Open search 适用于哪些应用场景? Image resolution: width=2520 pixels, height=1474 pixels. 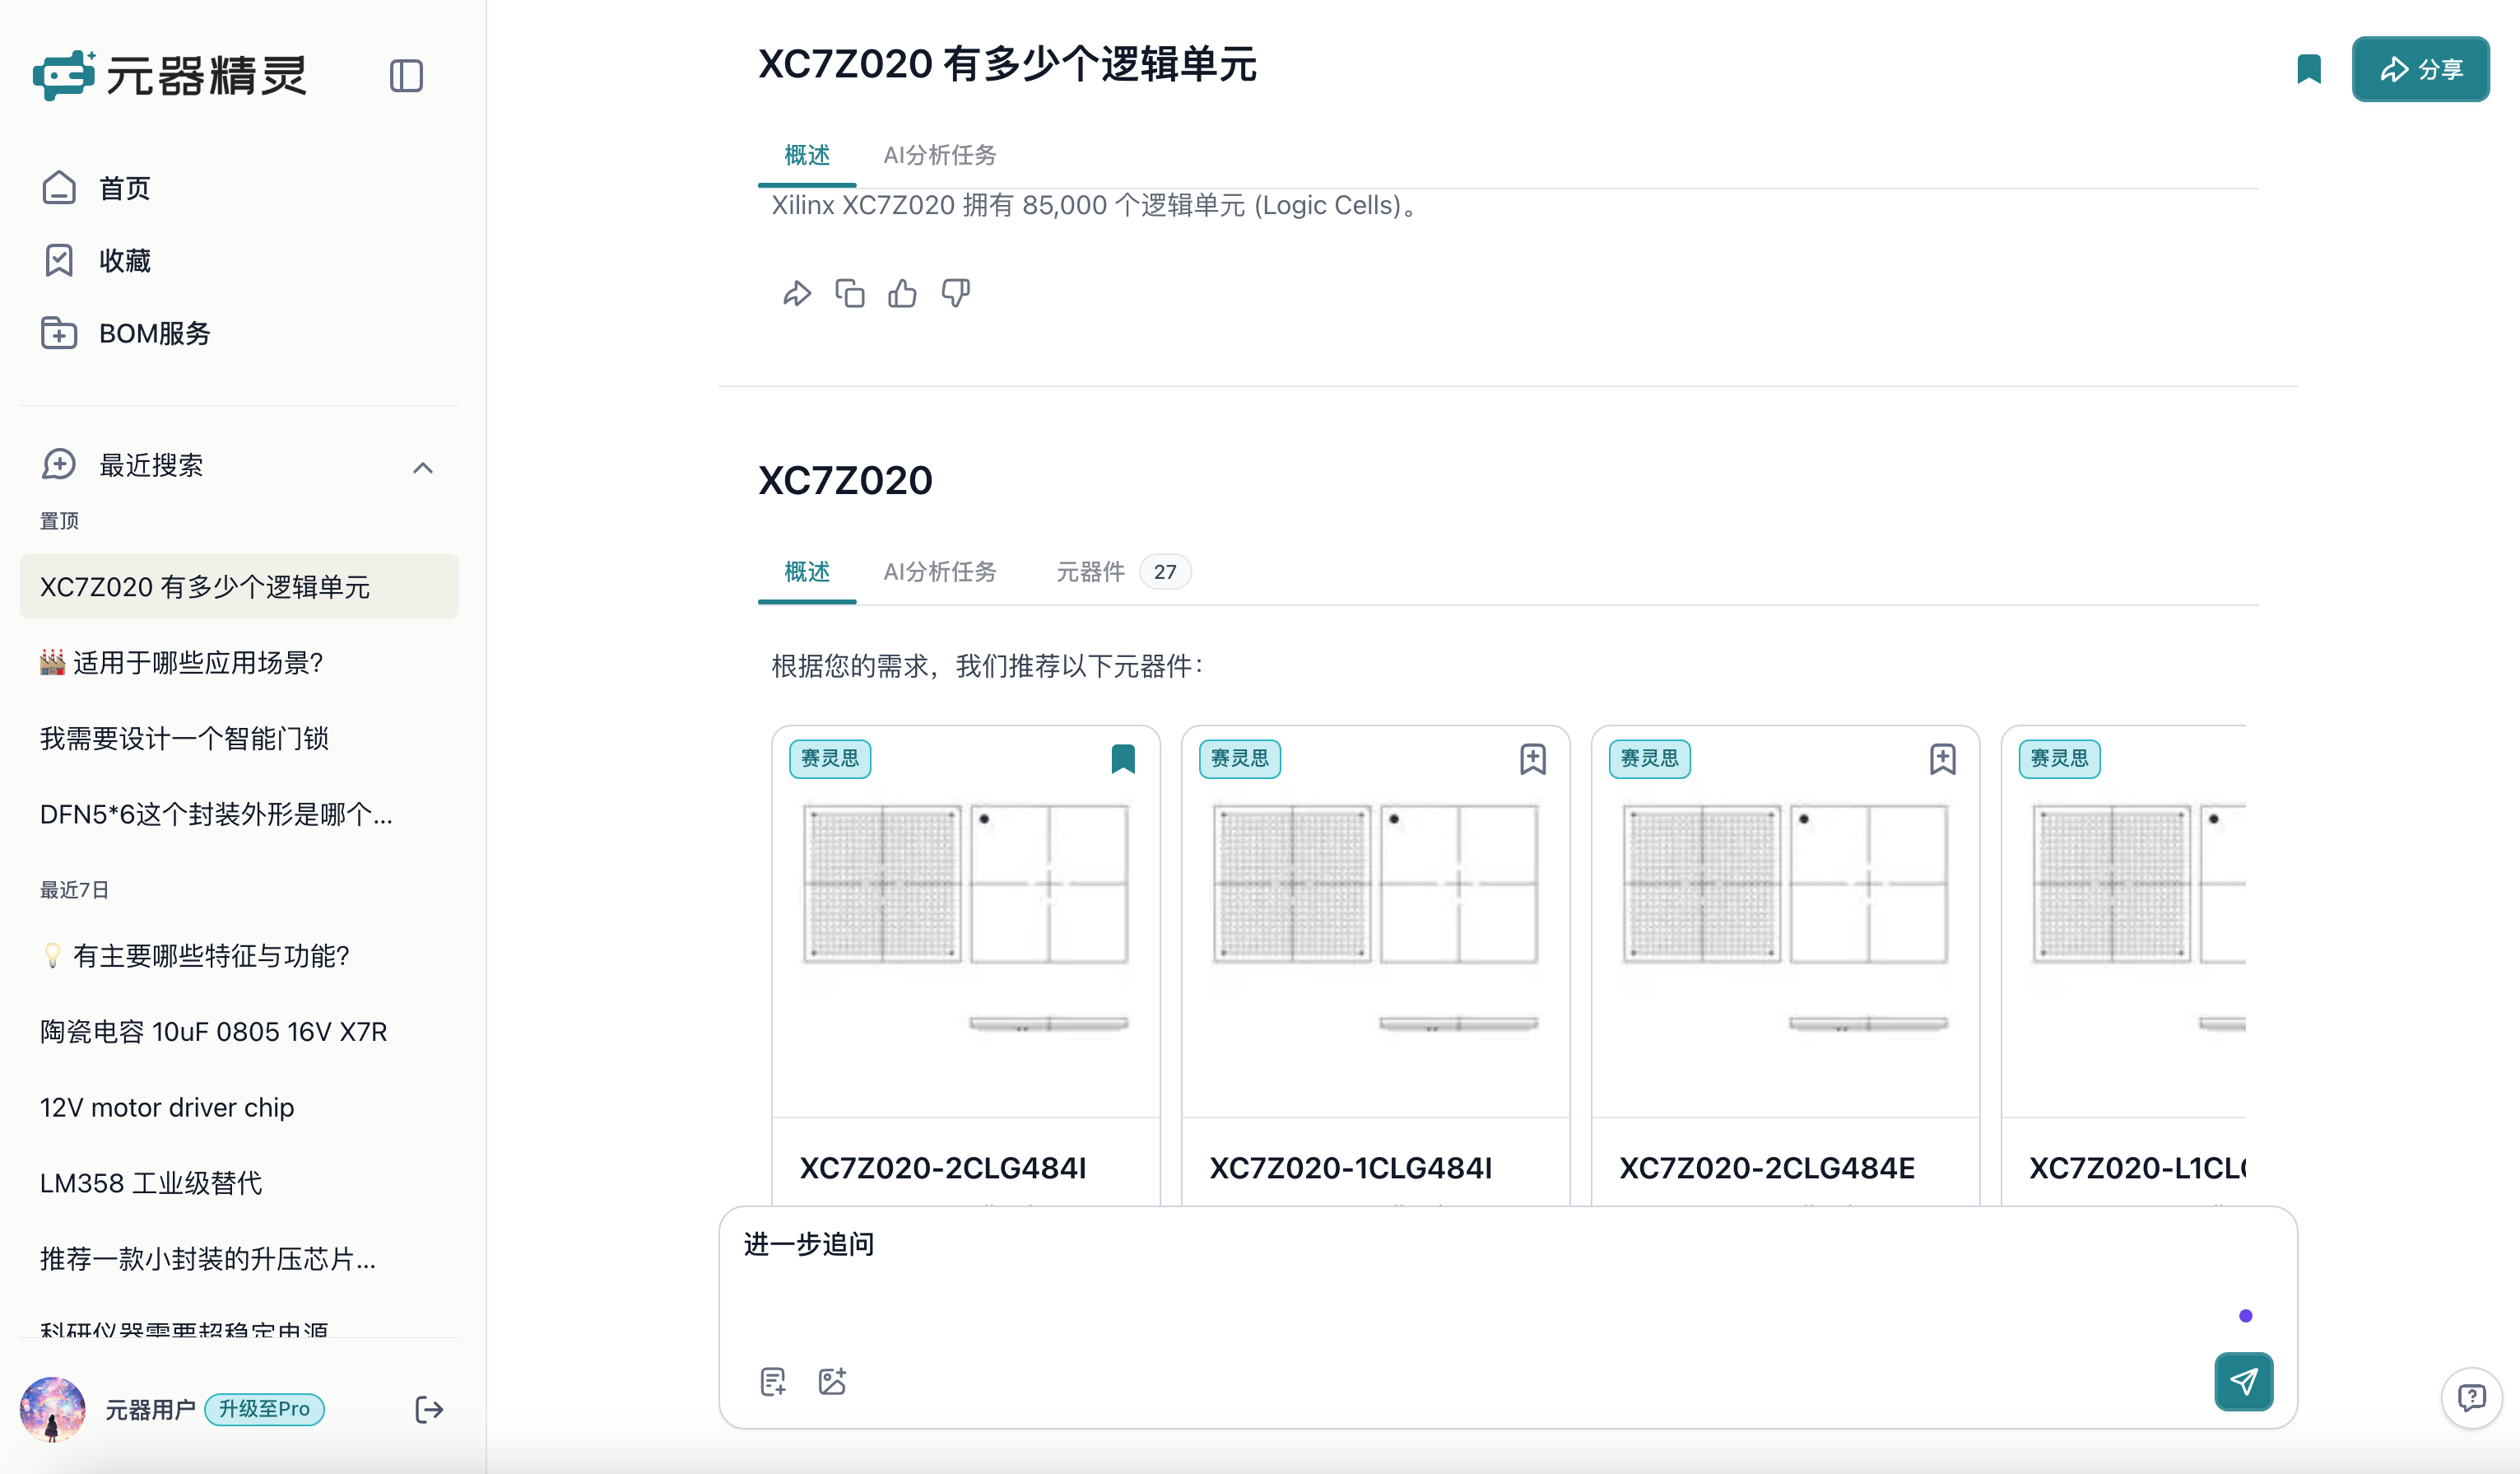tap(239, 662)
